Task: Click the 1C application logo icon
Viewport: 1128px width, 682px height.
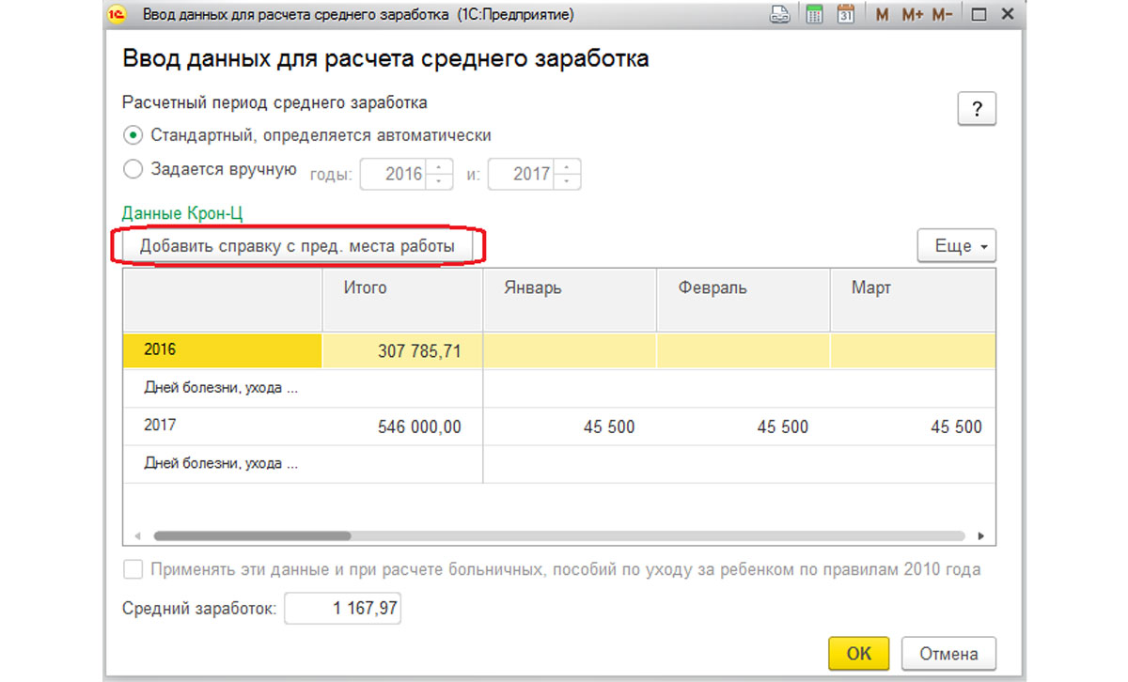Action: coord(117,15)
